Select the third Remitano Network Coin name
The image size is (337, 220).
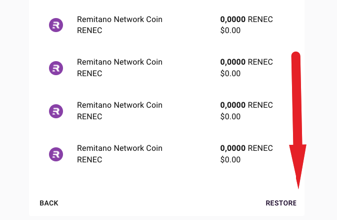click(119, 105)
